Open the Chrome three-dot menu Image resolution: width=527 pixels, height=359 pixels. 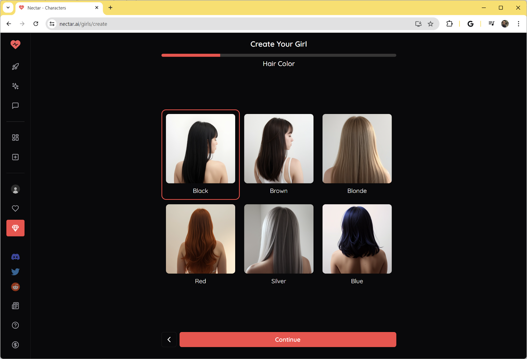pyautogui.click(x=518, y=24)
